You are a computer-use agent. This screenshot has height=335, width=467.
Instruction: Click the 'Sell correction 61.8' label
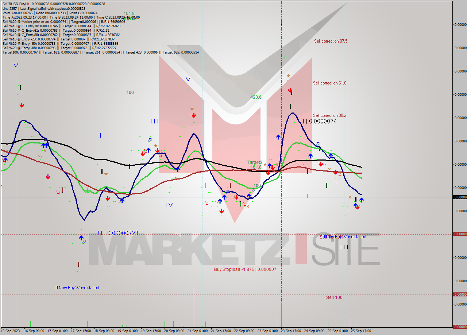[329, 83]
